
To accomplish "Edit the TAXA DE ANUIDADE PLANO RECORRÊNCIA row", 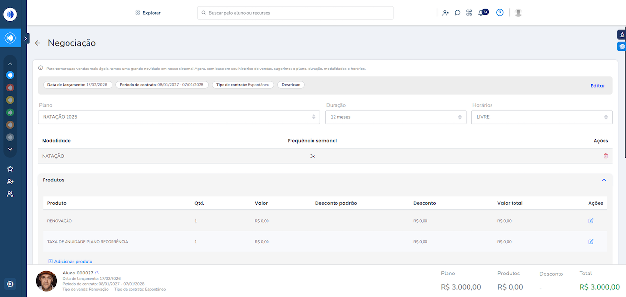I will click(591, 242).
